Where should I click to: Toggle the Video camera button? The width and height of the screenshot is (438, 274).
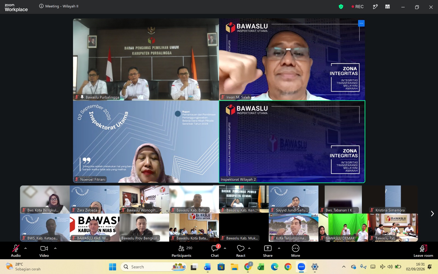pyautogui.click(x=44, y=251)
